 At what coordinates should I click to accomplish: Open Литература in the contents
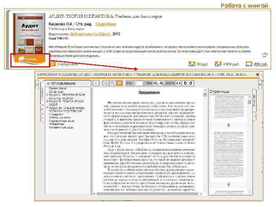[56, 124]
